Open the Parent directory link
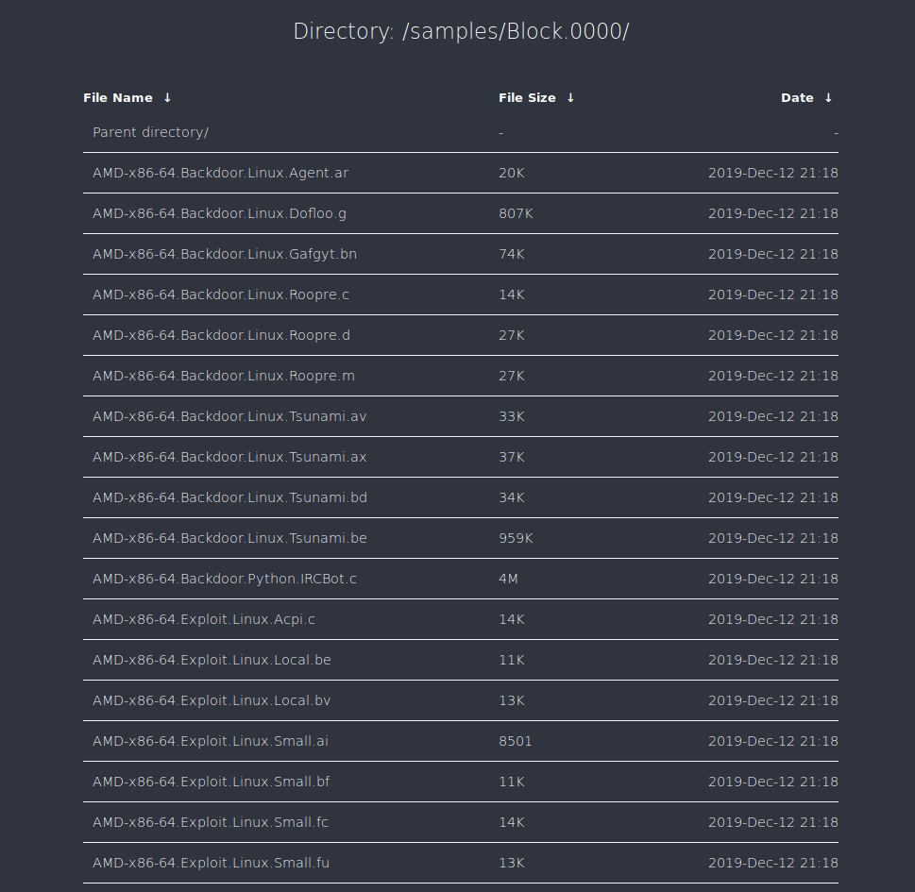Image resolution: width=915 pixels, height=892 pixels. 150,132
